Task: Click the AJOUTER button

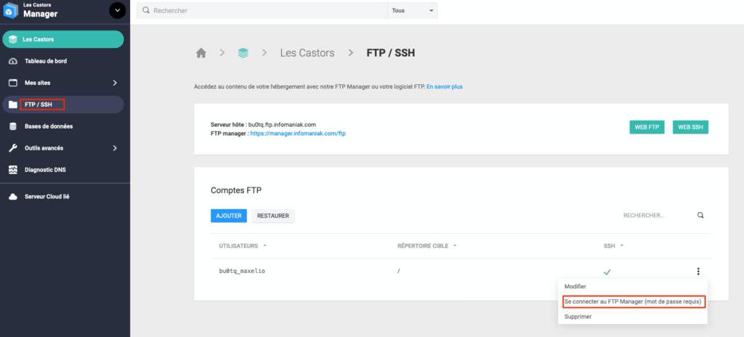Action: [x=229, y=216]
